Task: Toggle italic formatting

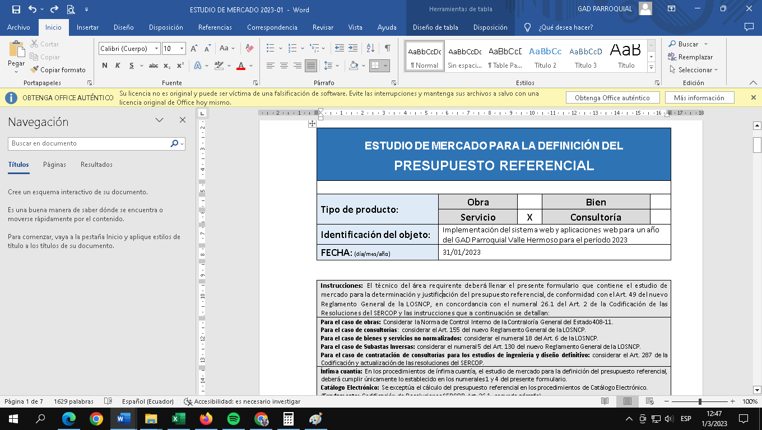Action: pos(118,66)
